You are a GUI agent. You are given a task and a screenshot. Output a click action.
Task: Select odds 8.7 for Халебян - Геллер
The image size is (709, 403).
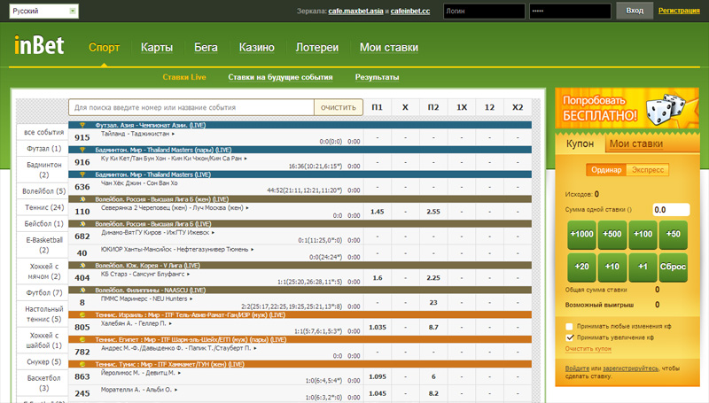pyautogui.click(x=433, y=327)
